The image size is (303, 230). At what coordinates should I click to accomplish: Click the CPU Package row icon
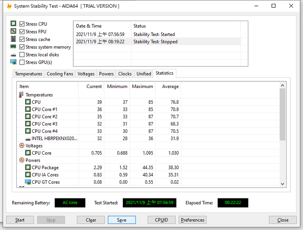[x=28, y=167]
